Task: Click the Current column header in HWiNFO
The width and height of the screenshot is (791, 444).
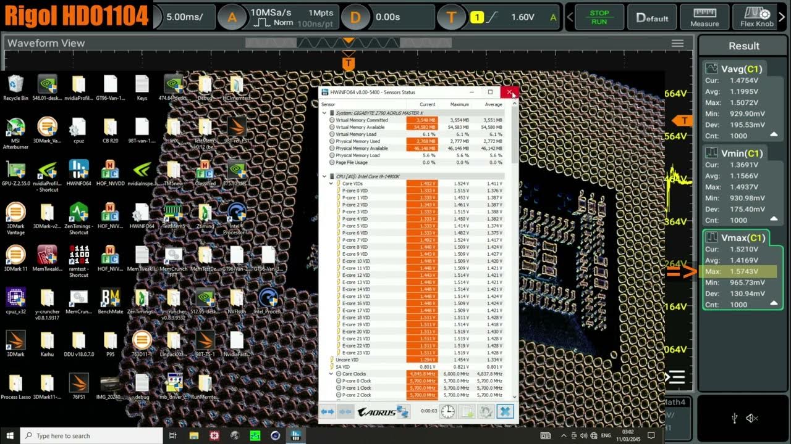Action: point(428,104)
